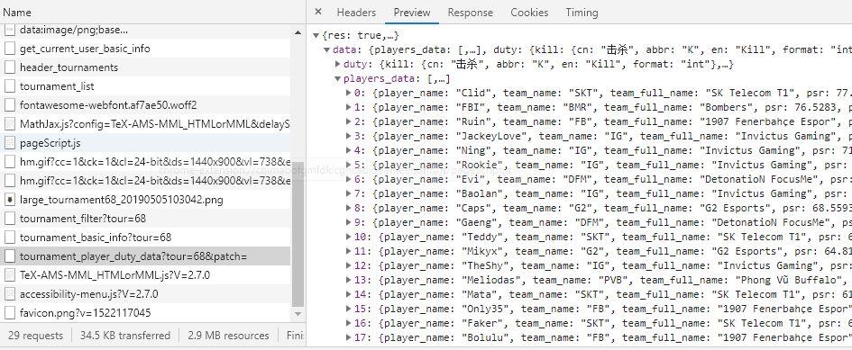Screen dimensions: 852x350
Task: Select the tournament_list request
Action: [x=145, y=86]
